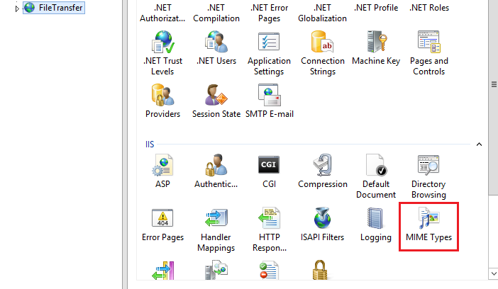Click the scrollbar down arrow
The height and width of the screenshot is (289, 498).
[493, 273]
